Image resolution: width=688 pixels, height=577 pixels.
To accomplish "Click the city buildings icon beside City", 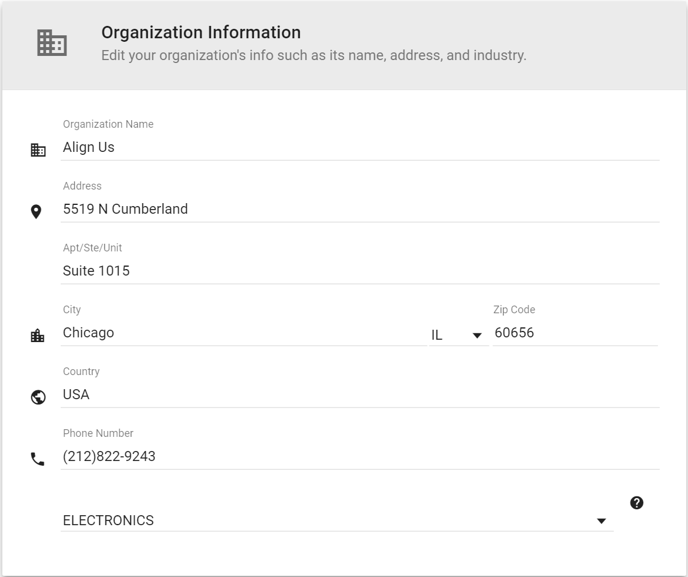I will 38,336.
